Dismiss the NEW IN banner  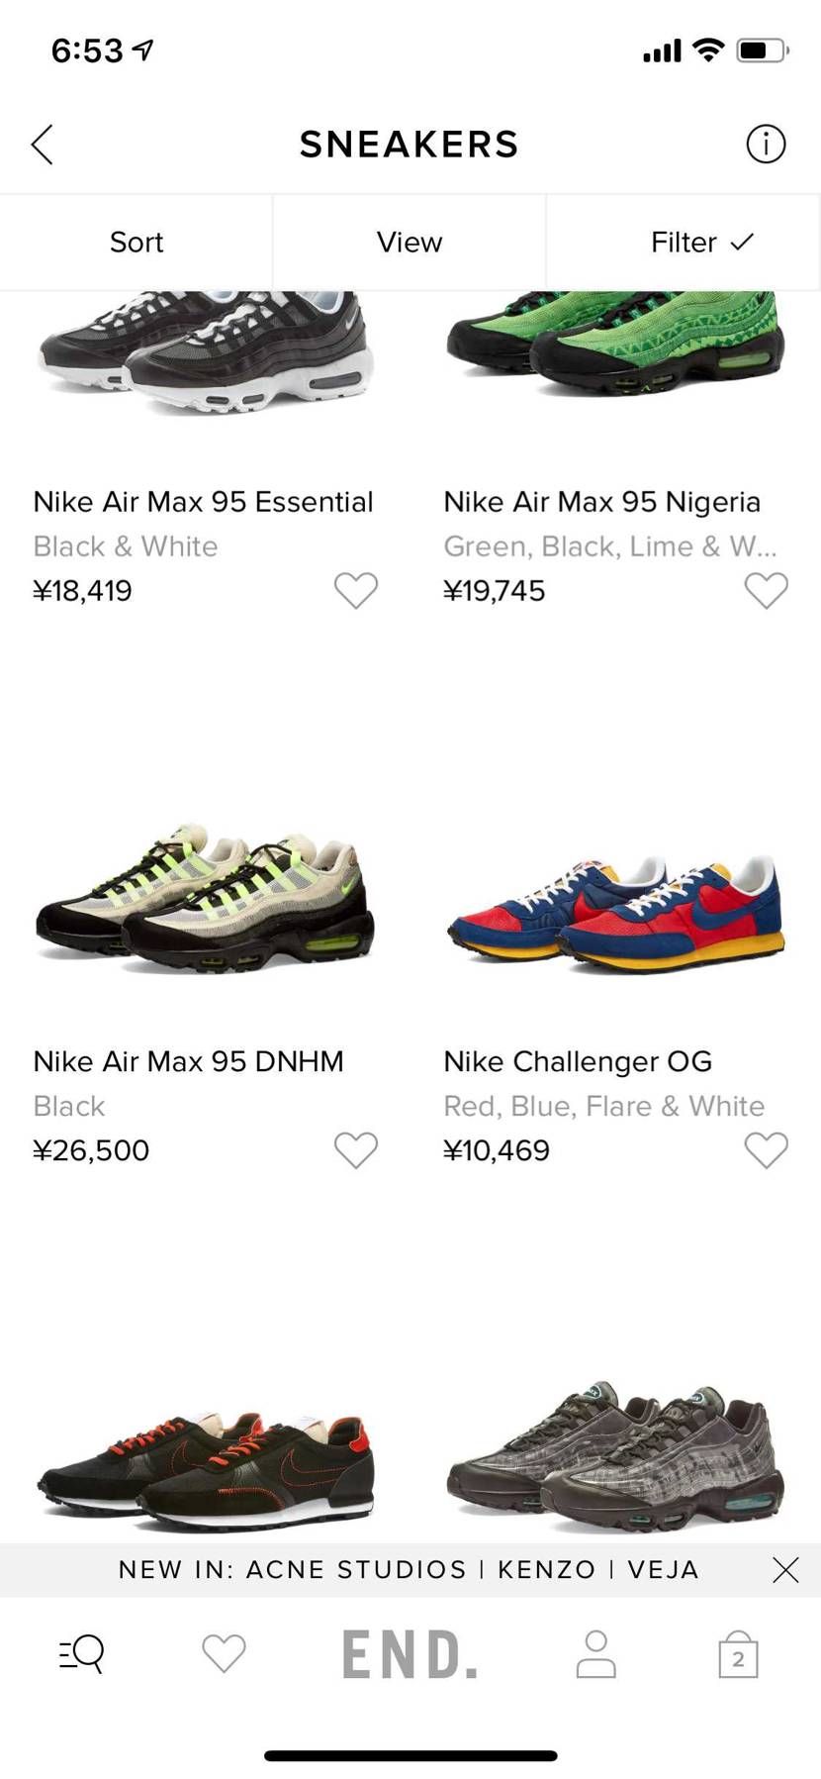pos(785,1570)
